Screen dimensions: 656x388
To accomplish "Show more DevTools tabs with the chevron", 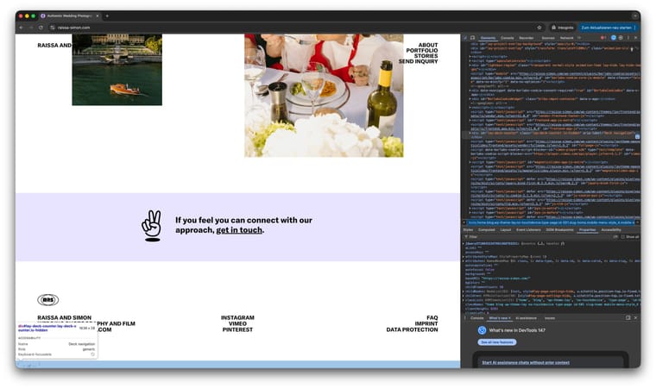I will (579, 38).
